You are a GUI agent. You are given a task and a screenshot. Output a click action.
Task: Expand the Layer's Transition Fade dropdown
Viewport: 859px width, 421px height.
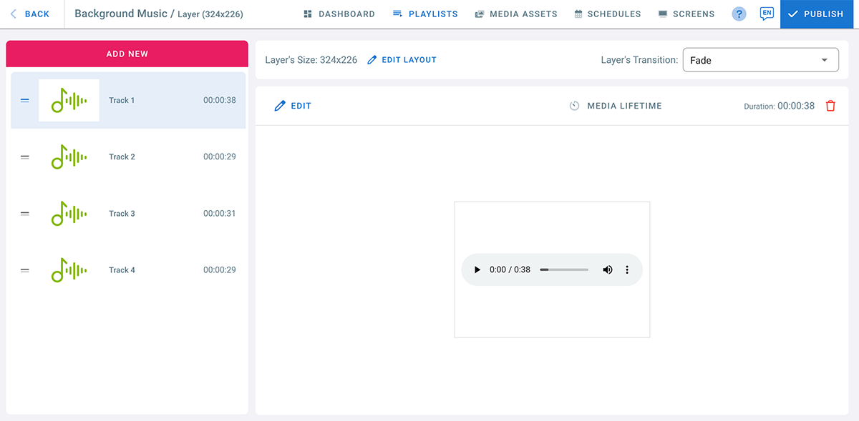[760, 60]
